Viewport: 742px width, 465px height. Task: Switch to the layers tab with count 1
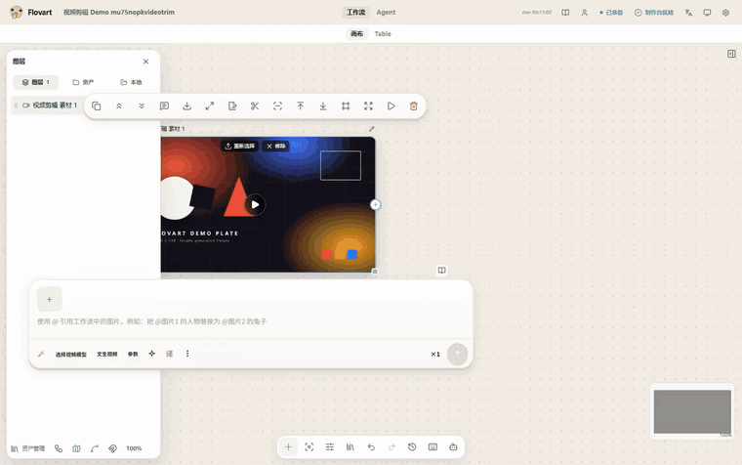[x=36, y=82]
